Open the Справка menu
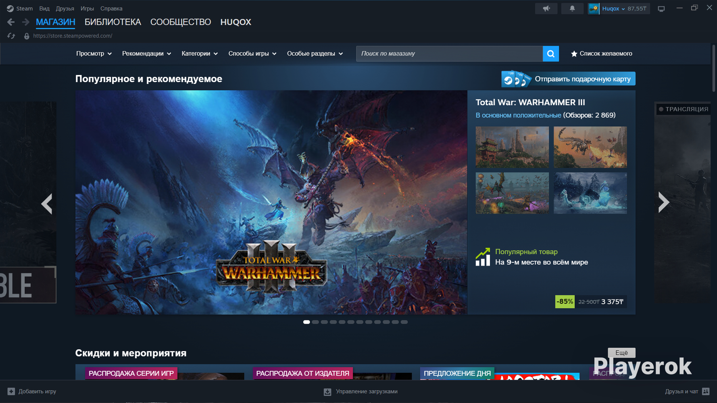 point(111,8)
